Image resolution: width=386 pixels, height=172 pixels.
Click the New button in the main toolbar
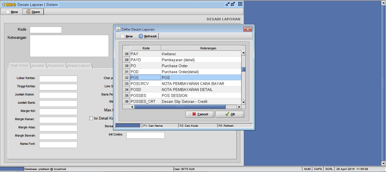pos(12,12)
